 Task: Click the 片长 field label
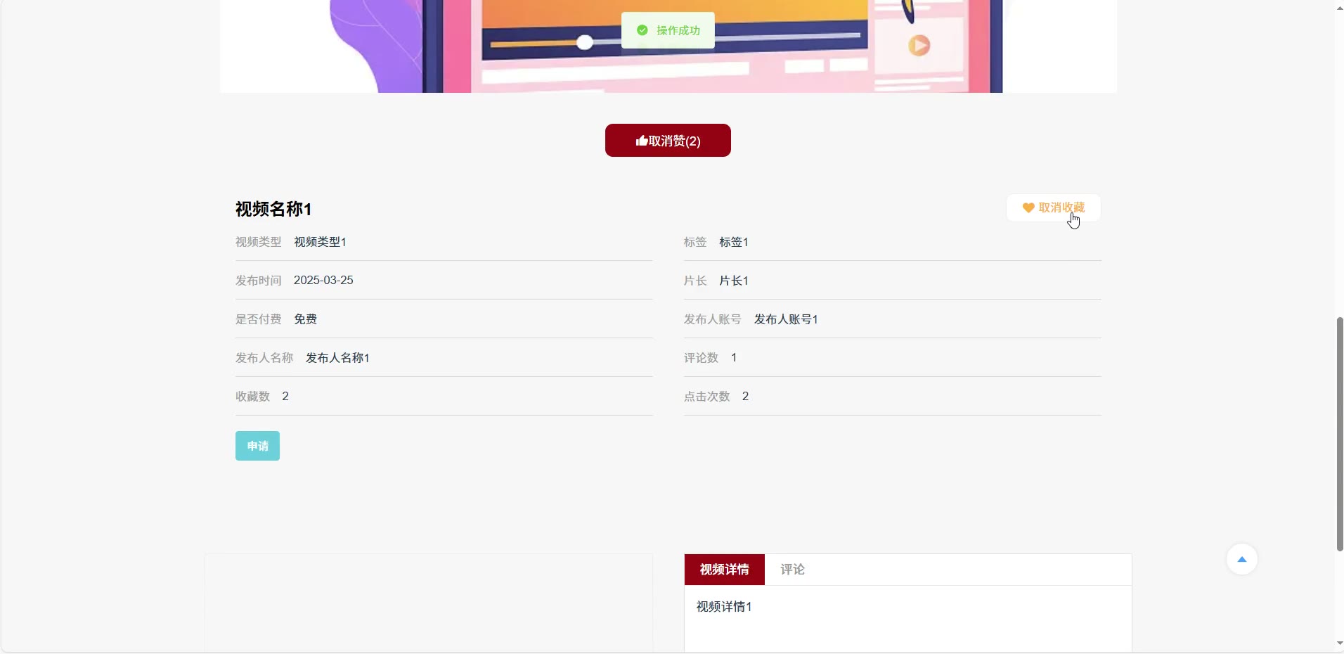(x=695, y=281)
